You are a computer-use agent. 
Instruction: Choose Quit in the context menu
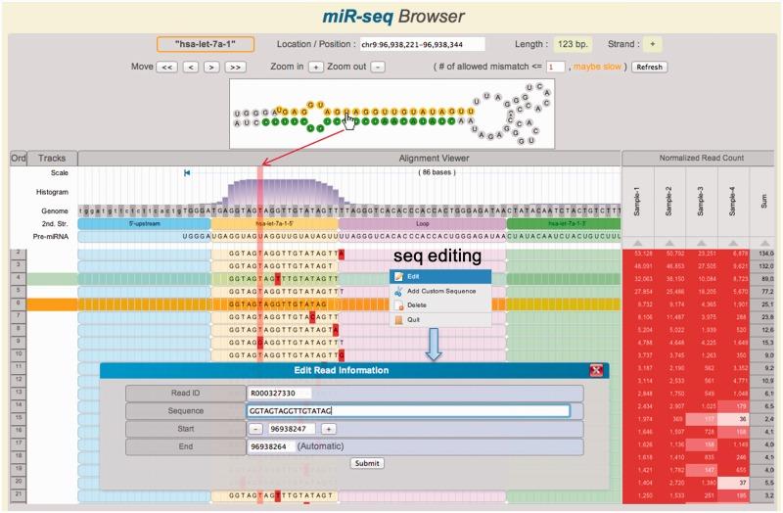click(x=440, y=320)
